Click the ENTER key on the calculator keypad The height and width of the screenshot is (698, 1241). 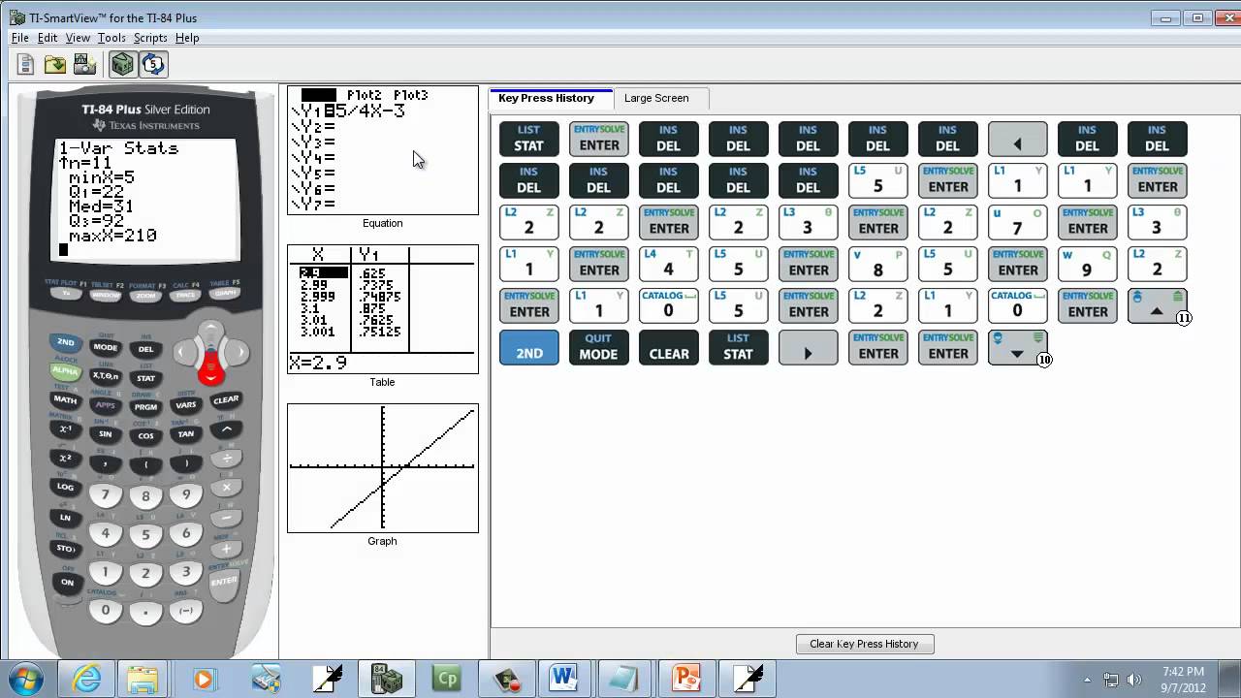coord(224,581)
